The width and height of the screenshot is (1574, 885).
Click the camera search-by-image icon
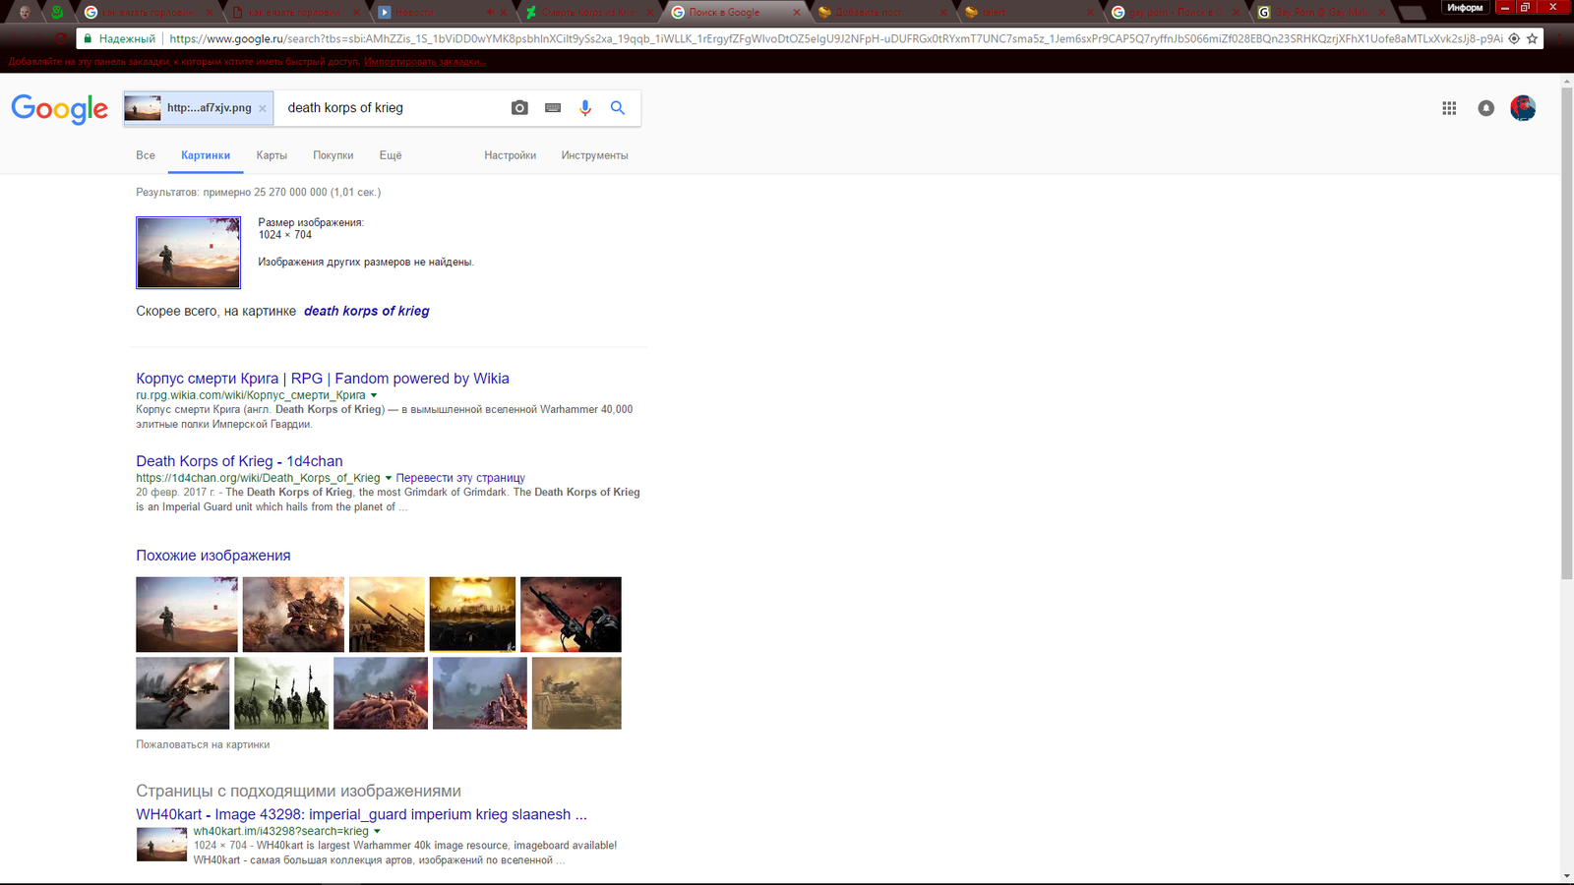coord(519,108)
